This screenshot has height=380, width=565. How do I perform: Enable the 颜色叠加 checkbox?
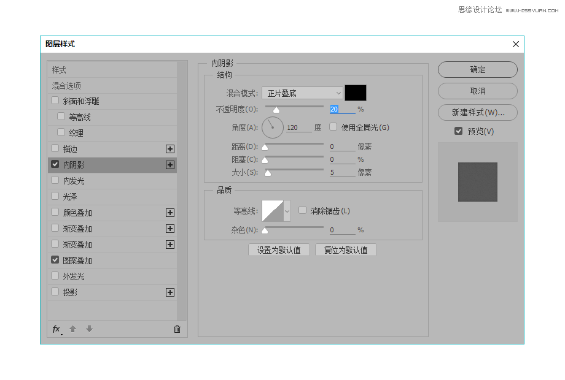[x=55, y=212]
